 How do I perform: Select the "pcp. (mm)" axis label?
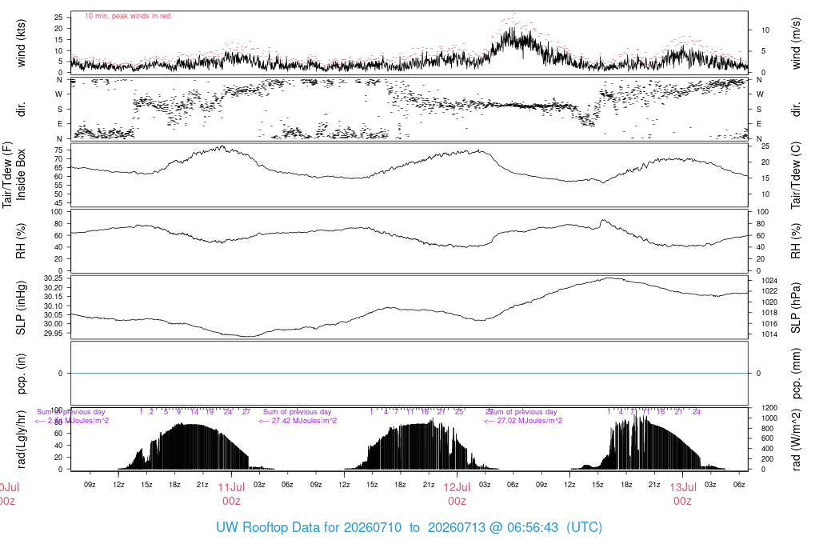coord(796,374)
